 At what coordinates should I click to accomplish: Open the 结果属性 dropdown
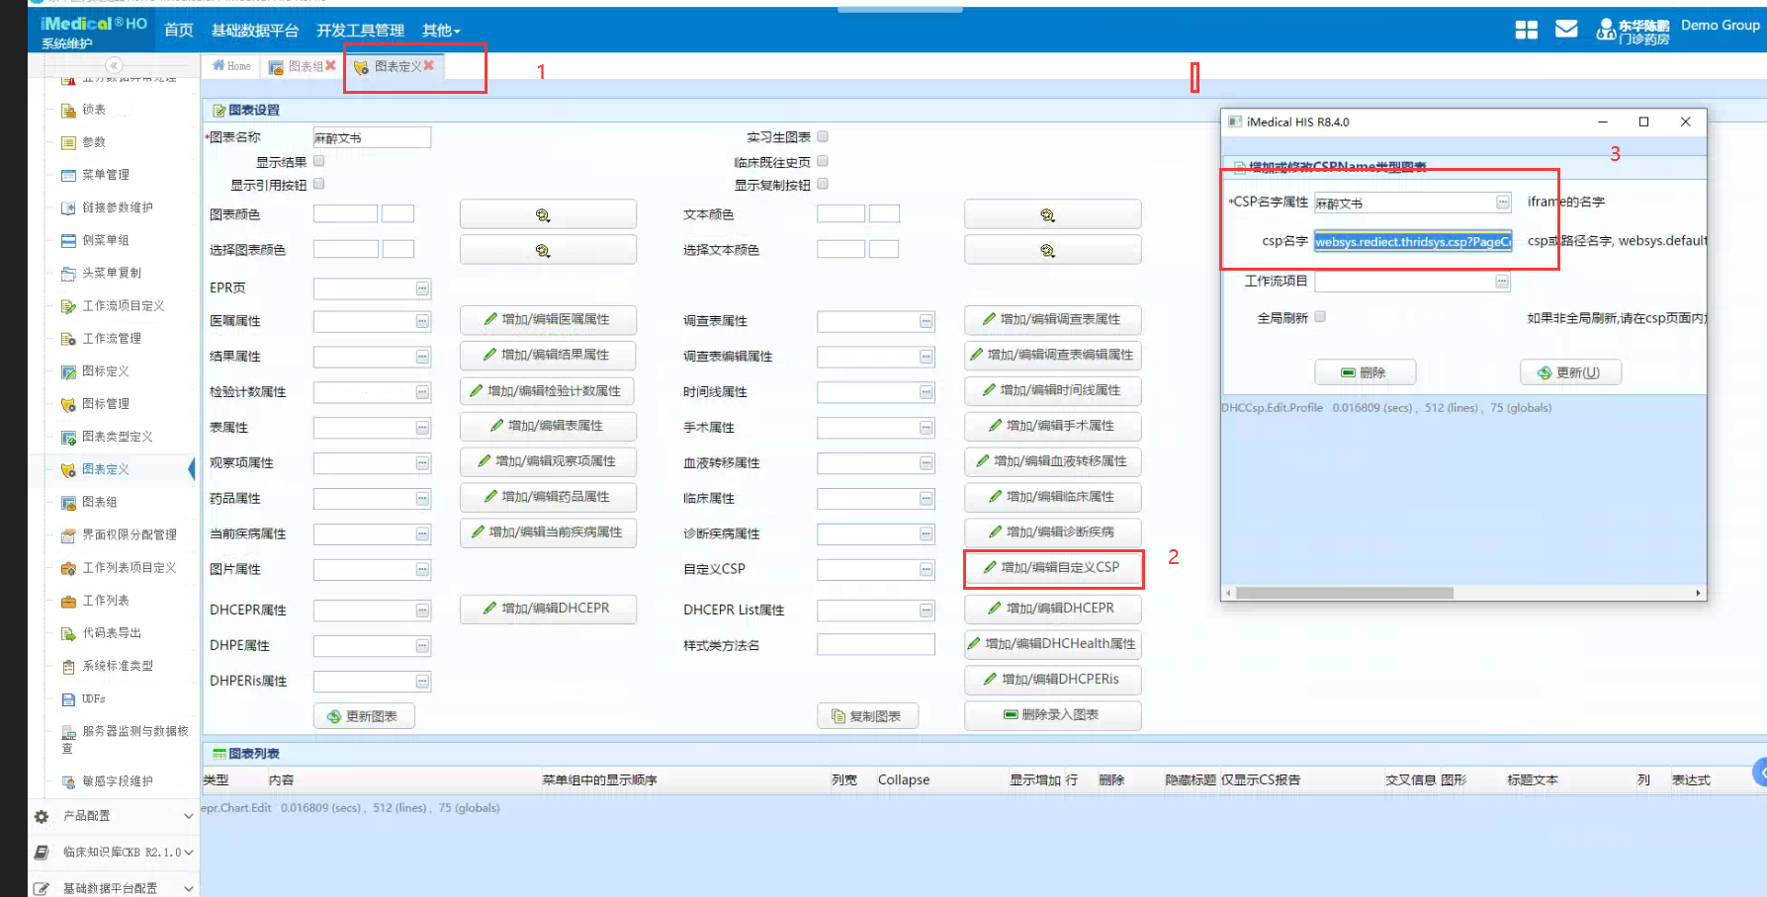(x=422, y=357)
